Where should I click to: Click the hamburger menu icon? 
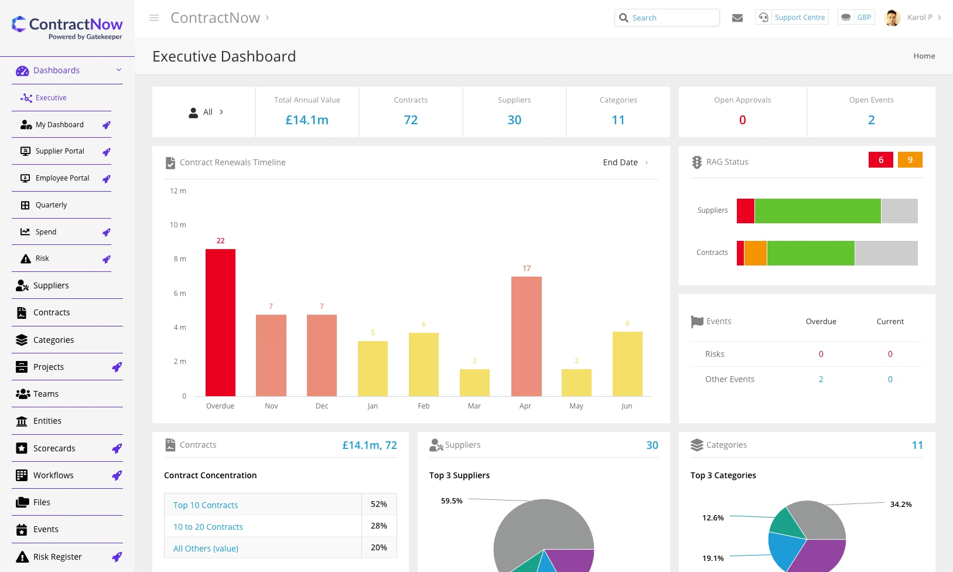154,18
